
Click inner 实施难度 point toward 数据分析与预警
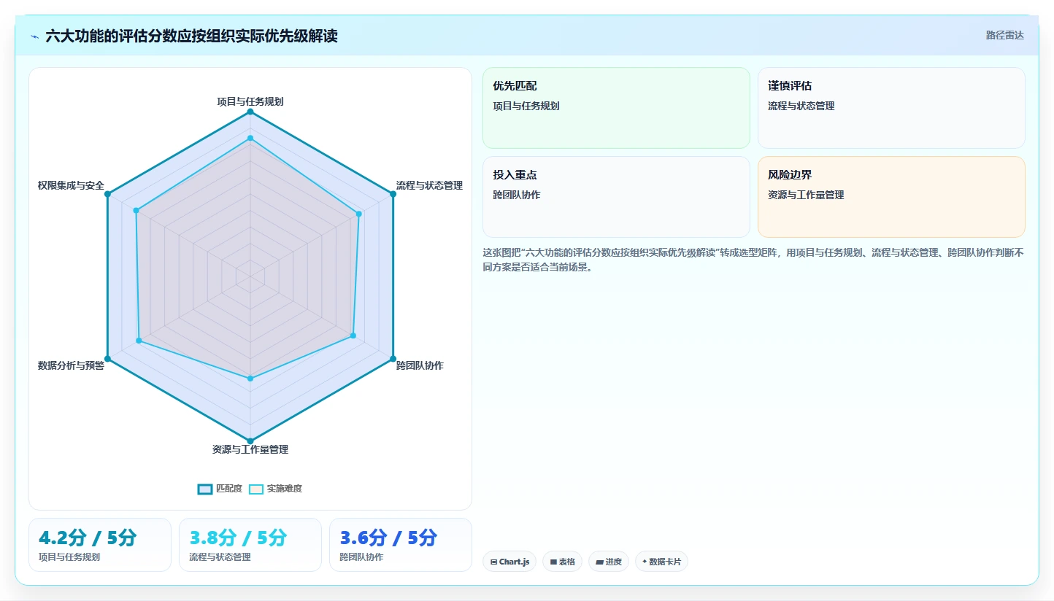139,341
